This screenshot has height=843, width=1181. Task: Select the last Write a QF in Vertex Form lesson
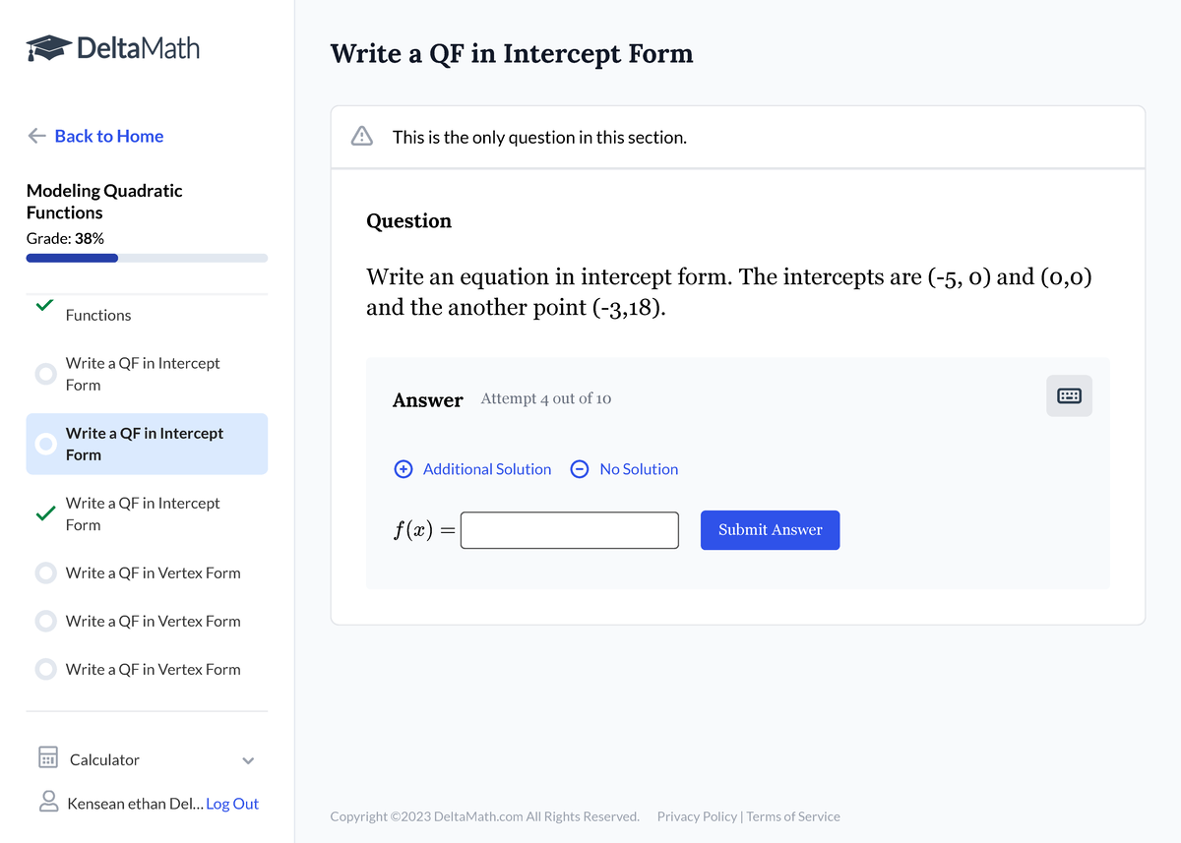(x=153, y=669)
